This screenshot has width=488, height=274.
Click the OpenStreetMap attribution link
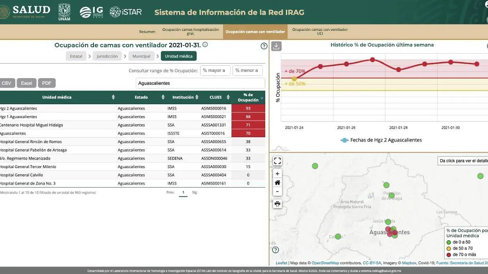click(x=325, y=263)
